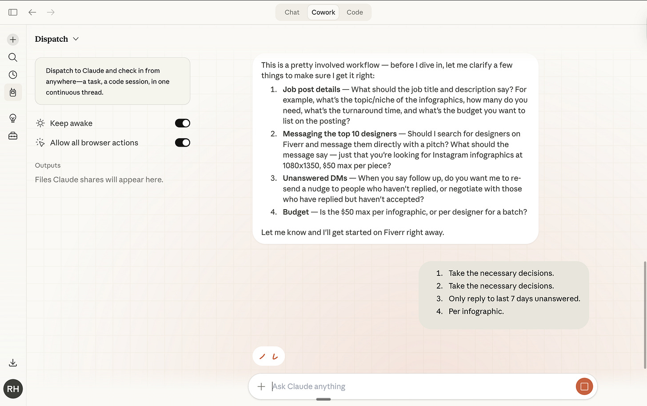647x406 pixels.
Task: Click the 'Allow all browser actions' label
Action: point(94,143)
